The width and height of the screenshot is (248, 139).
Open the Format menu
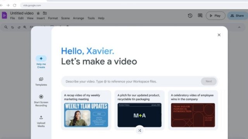53,18
